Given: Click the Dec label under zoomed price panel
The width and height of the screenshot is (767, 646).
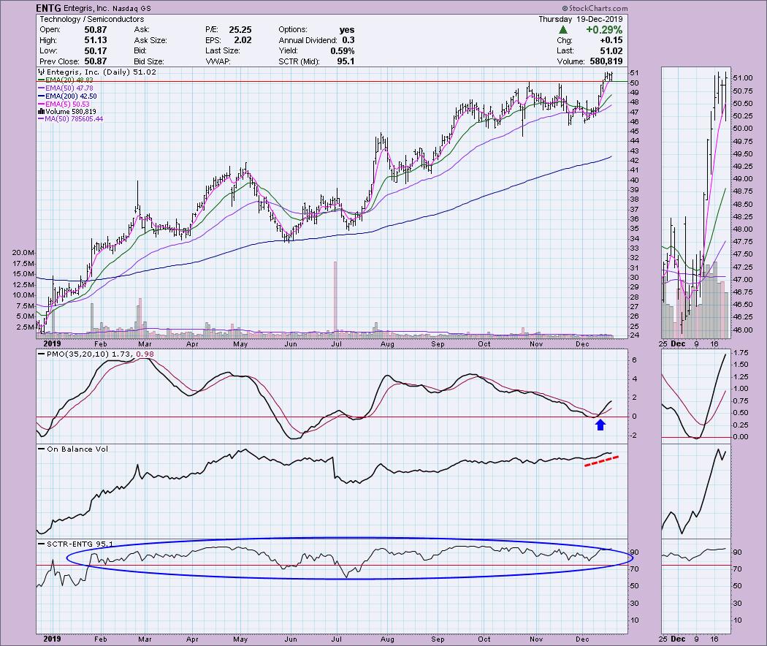Looking at the screenshot, I should tap(678, 343).
